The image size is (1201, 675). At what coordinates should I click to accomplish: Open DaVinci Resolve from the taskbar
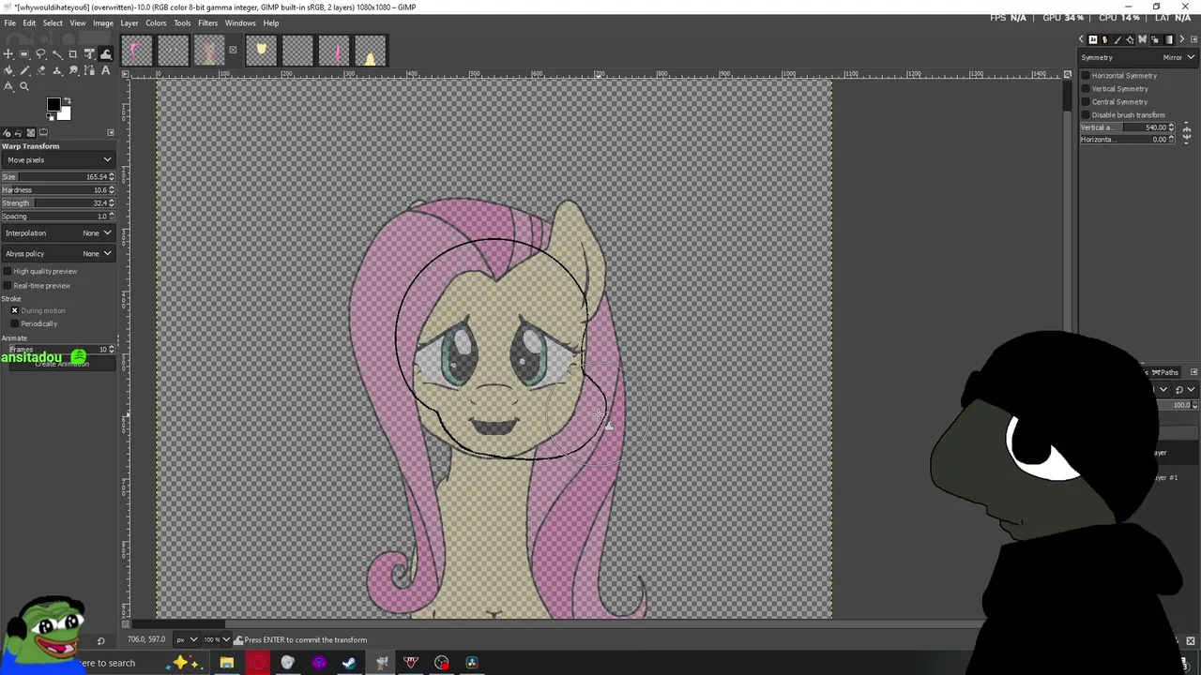(472, 663)
